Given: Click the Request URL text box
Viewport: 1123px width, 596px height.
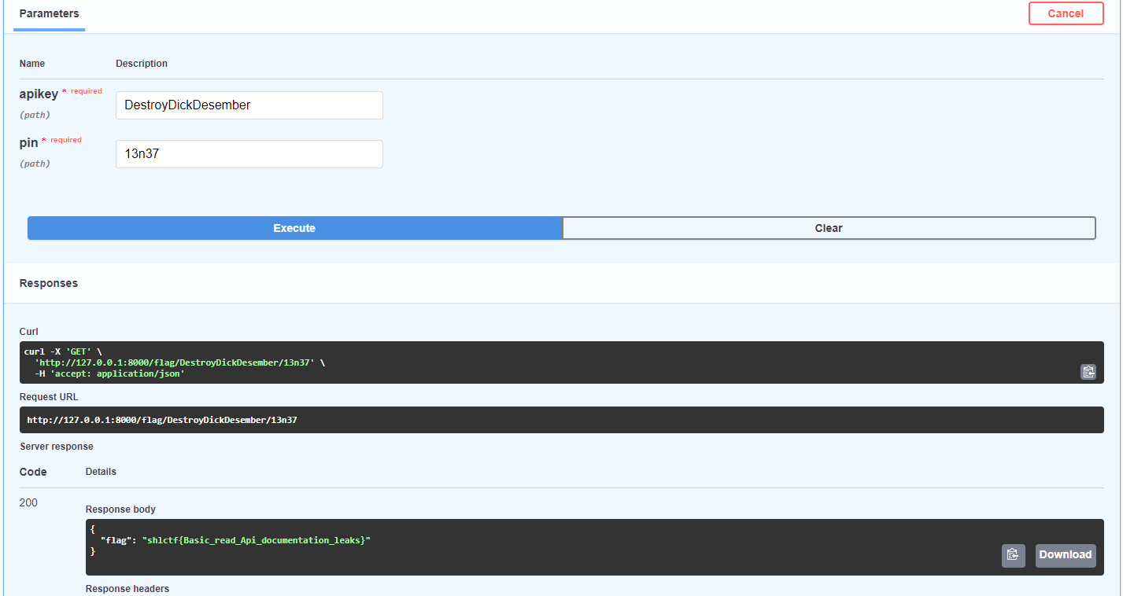Looking at the screenshot, I should click(x=561, y=420).
